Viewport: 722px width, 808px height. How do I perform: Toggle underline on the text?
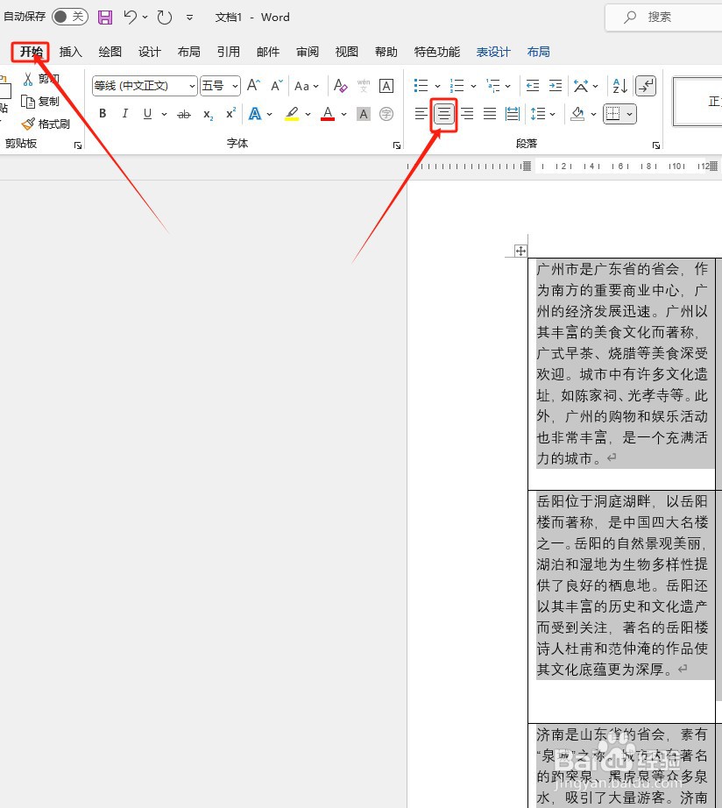(x=145, y=114)
